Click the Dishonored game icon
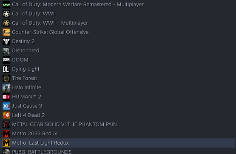The image size is (236, 154). tap(6, 50)
